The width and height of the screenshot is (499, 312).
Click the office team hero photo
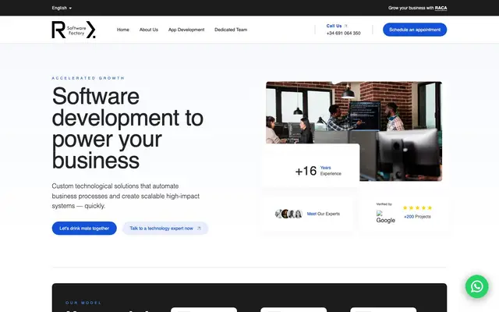(354, 131)
